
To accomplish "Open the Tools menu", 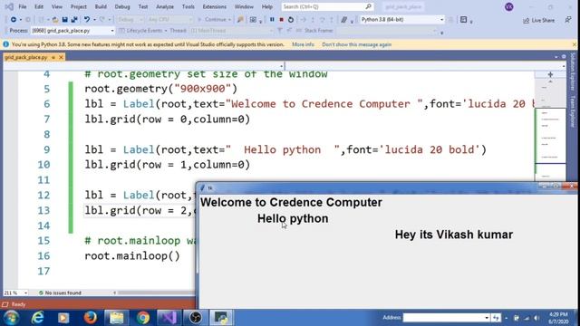I will click(x=188, y=6).
